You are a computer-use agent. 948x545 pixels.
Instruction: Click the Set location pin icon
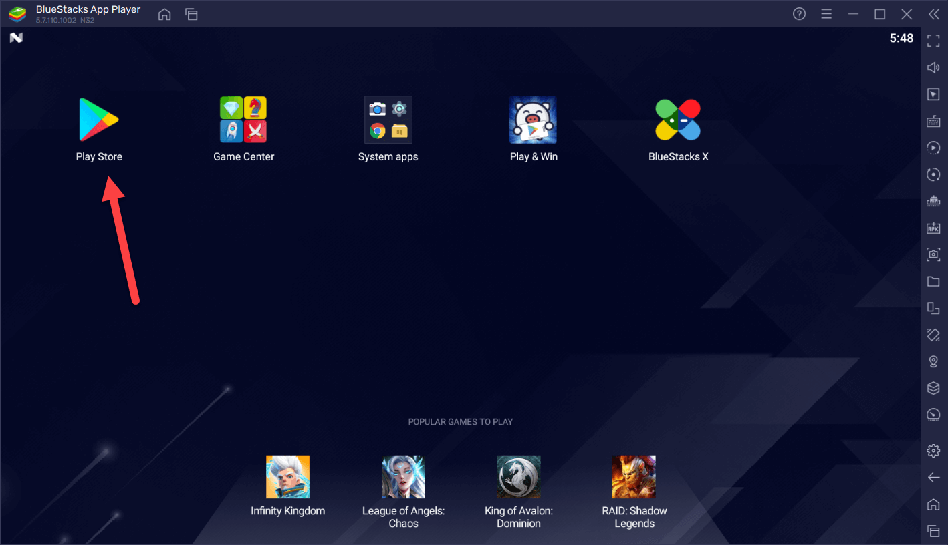[933, 361]
